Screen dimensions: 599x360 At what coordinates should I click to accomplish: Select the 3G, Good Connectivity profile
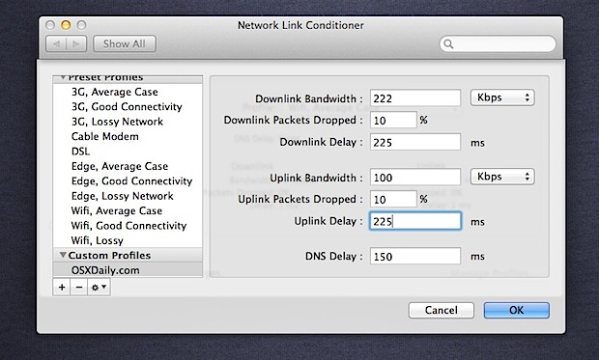click(x=128, y=107)
